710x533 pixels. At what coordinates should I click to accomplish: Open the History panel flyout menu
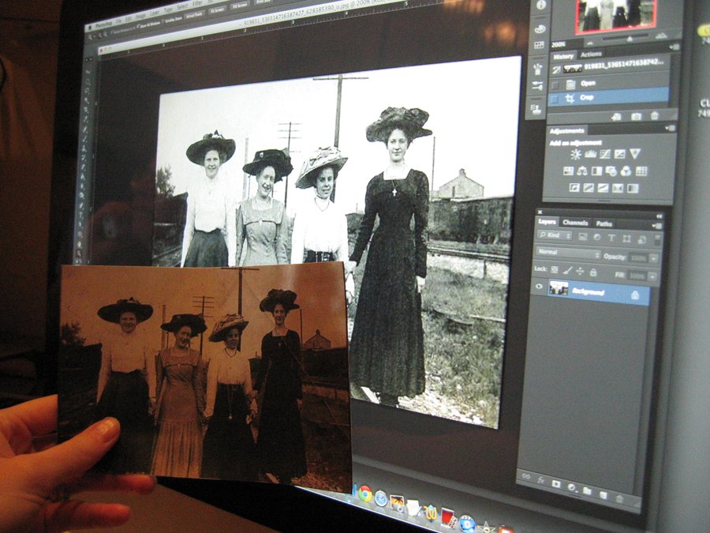(x=674, y=47)
